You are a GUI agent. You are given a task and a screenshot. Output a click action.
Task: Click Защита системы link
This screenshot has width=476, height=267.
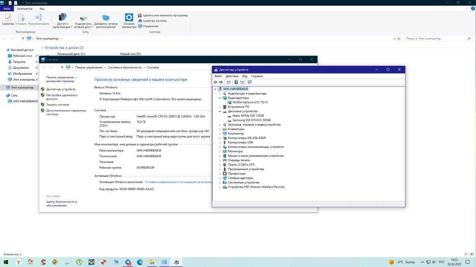(x=58, y=104)
